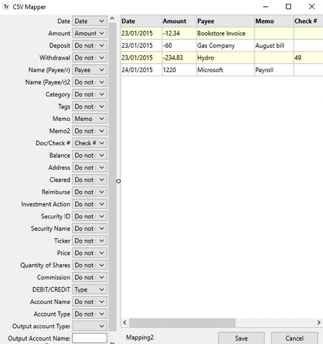Select the -12.34 amount cell
This screenshot has width=323, height=344.
point(179,33)
